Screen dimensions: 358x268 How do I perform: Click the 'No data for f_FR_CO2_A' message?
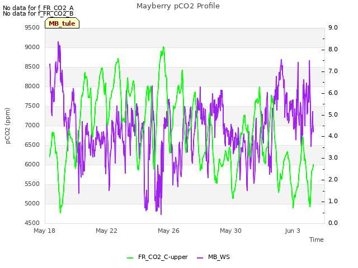[38, 8]
